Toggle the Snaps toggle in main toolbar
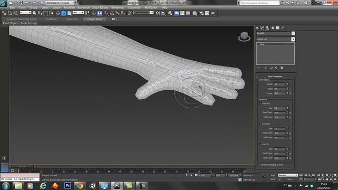Image resolution: width=338 pixels, height=190 pixels. 106,13
